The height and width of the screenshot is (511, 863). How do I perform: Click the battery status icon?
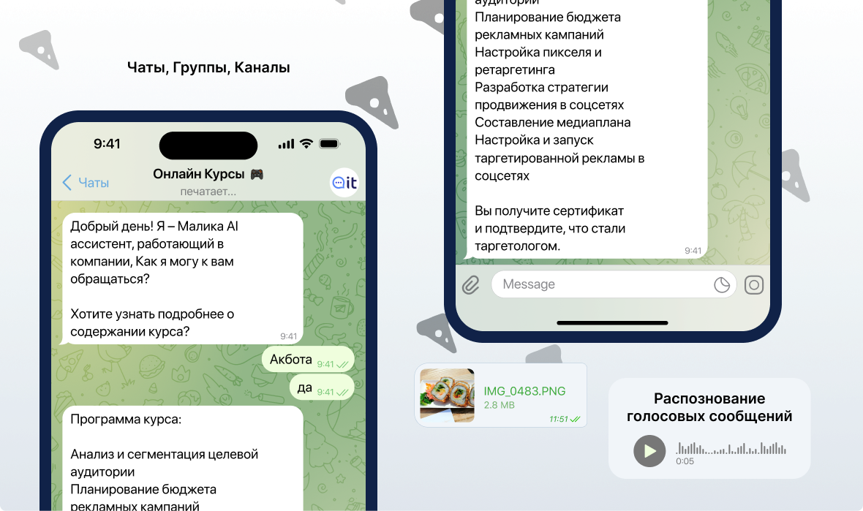tap(329, 144)
